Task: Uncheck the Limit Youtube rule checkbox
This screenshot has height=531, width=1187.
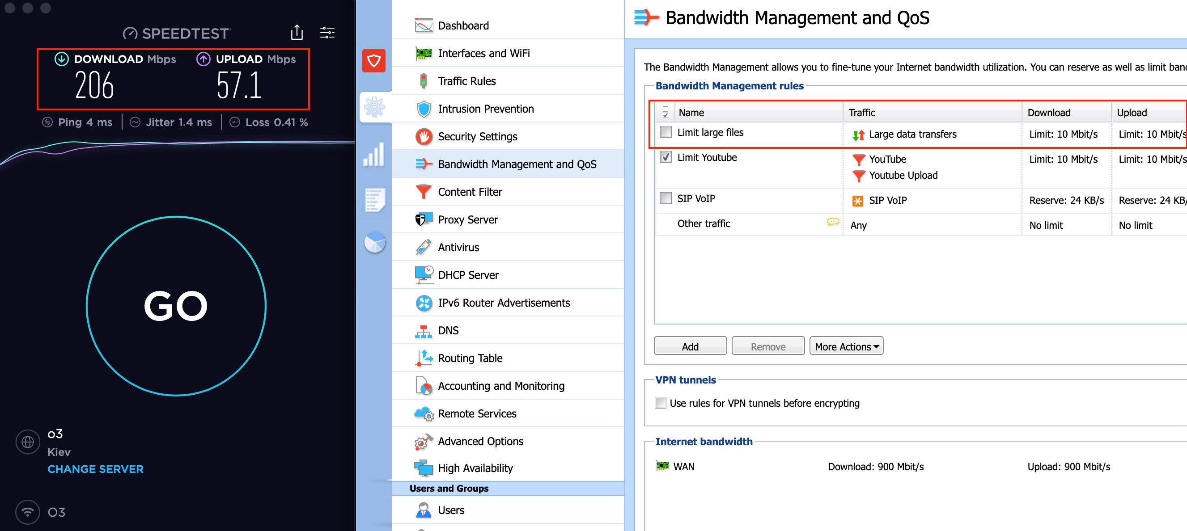Action: pos(666,157)
